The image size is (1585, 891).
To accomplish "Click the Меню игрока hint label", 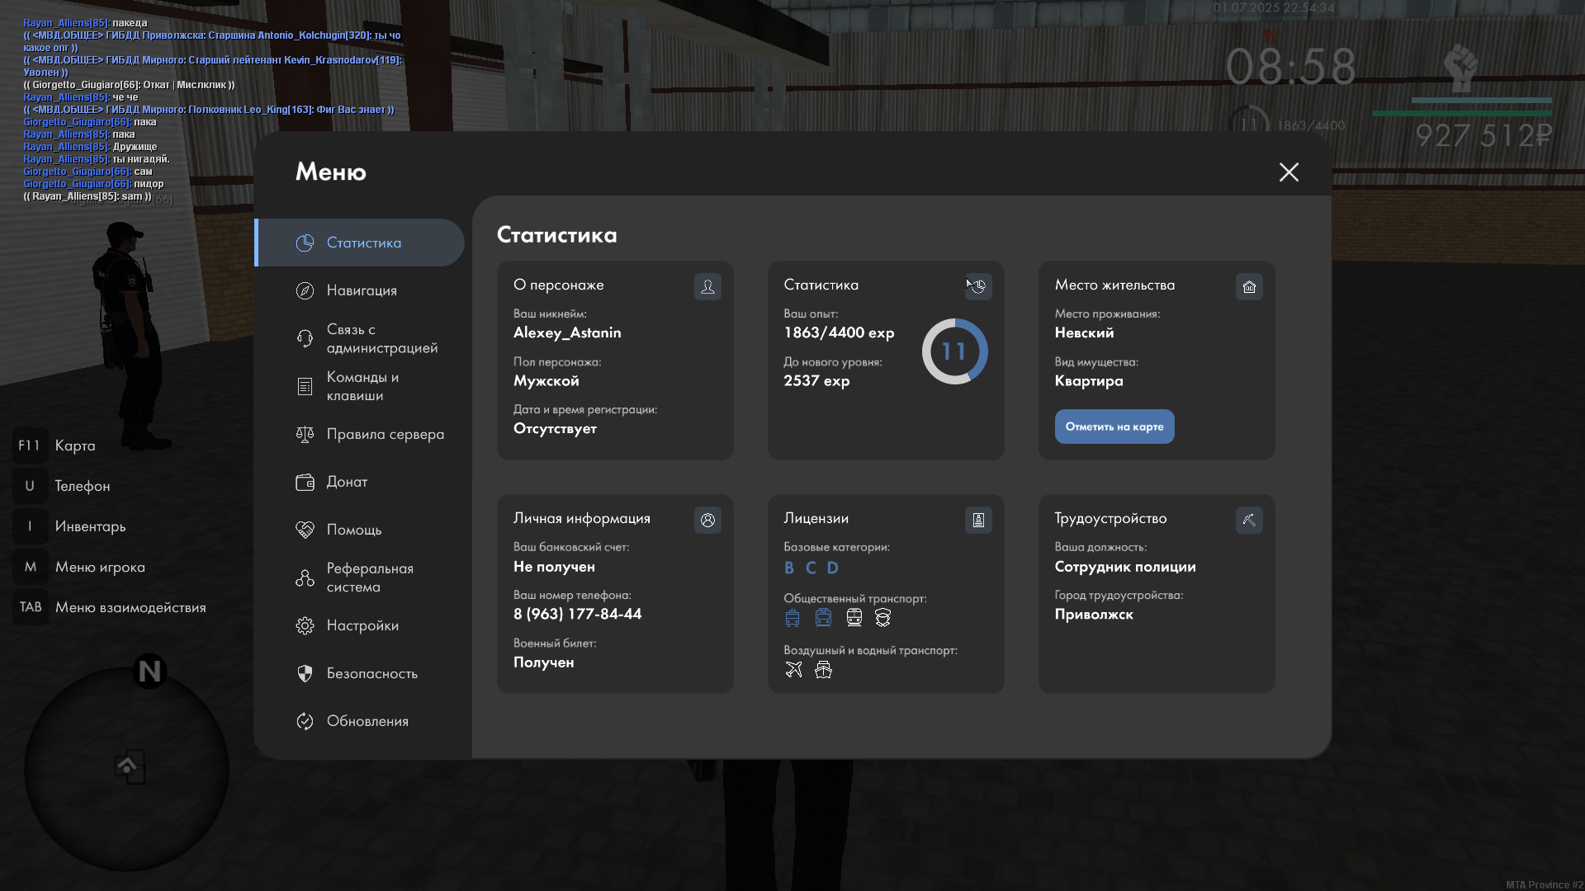I will click(100, 567).
